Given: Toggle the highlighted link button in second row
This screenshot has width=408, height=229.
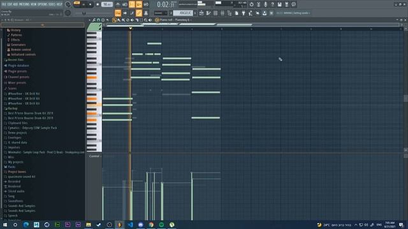Looking at the screenshot, I should [x=139, y=13].
